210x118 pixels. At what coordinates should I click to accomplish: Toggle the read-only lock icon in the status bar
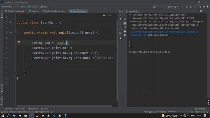207,112
